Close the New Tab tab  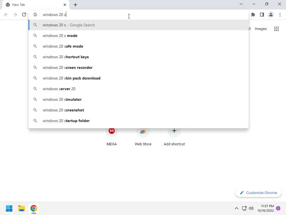(x=65, y=5)
